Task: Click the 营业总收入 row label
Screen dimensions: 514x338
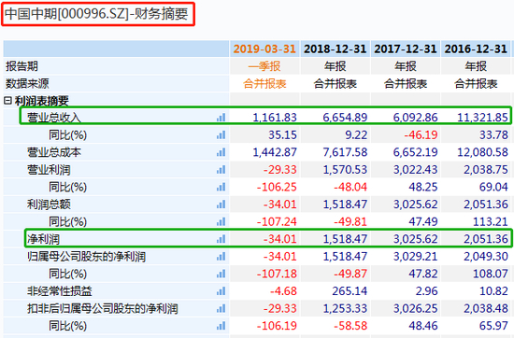Action: coord(54,118)
